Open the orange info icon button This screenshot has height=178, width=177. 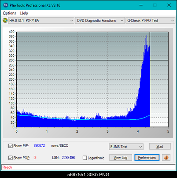pos(166,158)
